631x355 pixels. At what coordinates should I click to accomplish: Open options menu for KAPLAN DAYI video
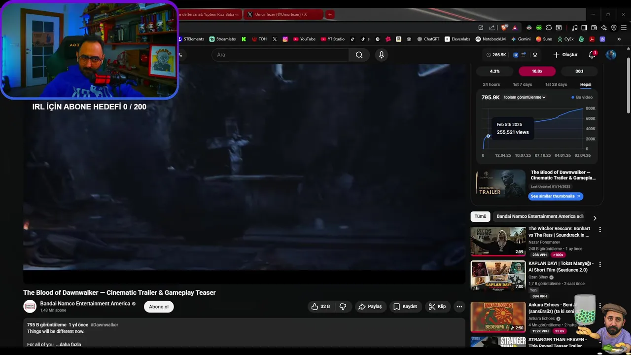coord(600,264)
